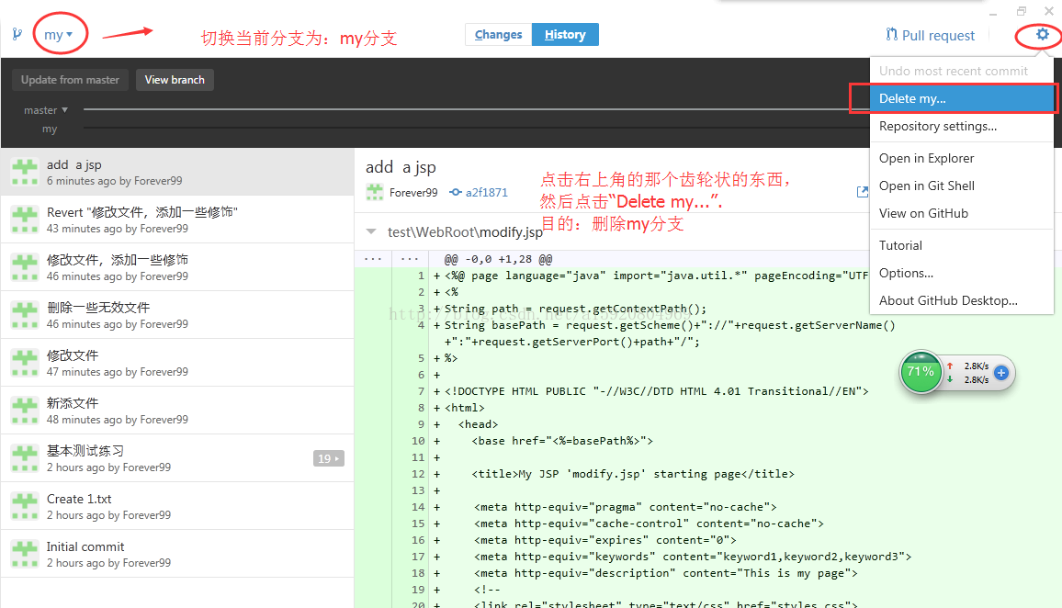Click blue plus on the network speed widget
1062x608 pixels.
pos(1001,372)
